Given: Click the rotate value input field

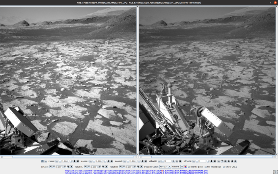Looking at the screenshot, I should click(59, 167).
